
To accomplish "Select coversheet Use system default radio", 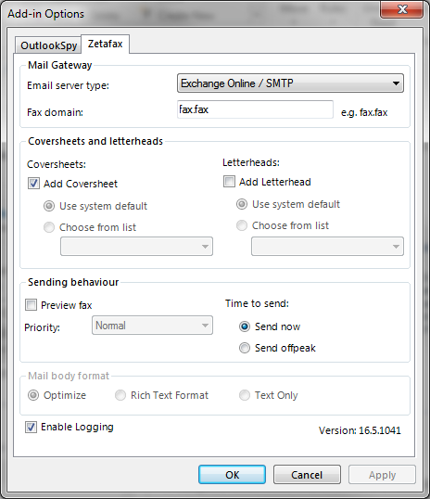I will point(49,206).
